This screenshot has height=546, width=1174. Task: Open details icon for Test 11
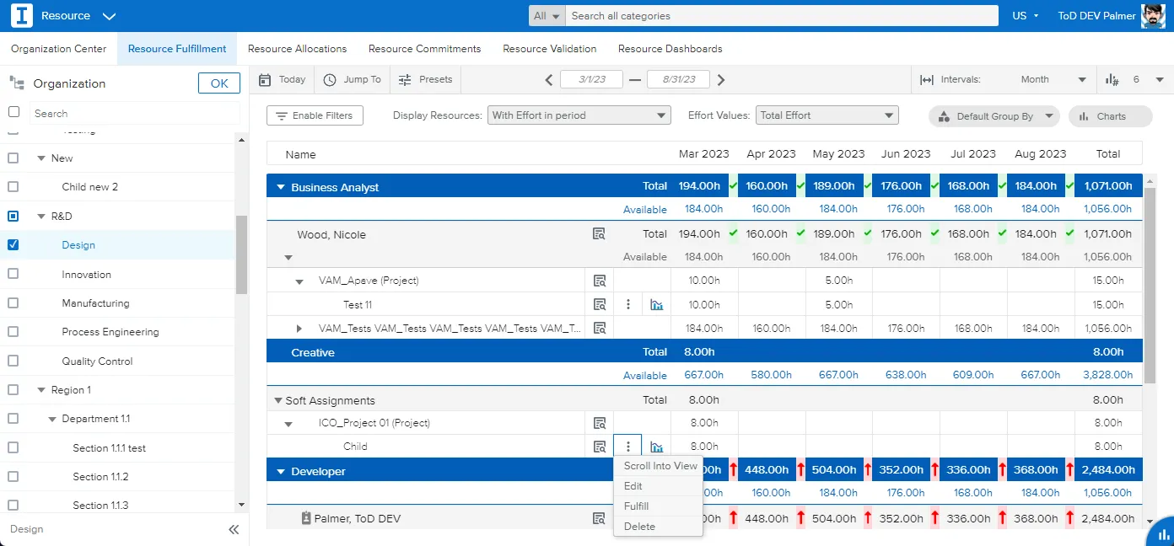[x=599, y=304]
